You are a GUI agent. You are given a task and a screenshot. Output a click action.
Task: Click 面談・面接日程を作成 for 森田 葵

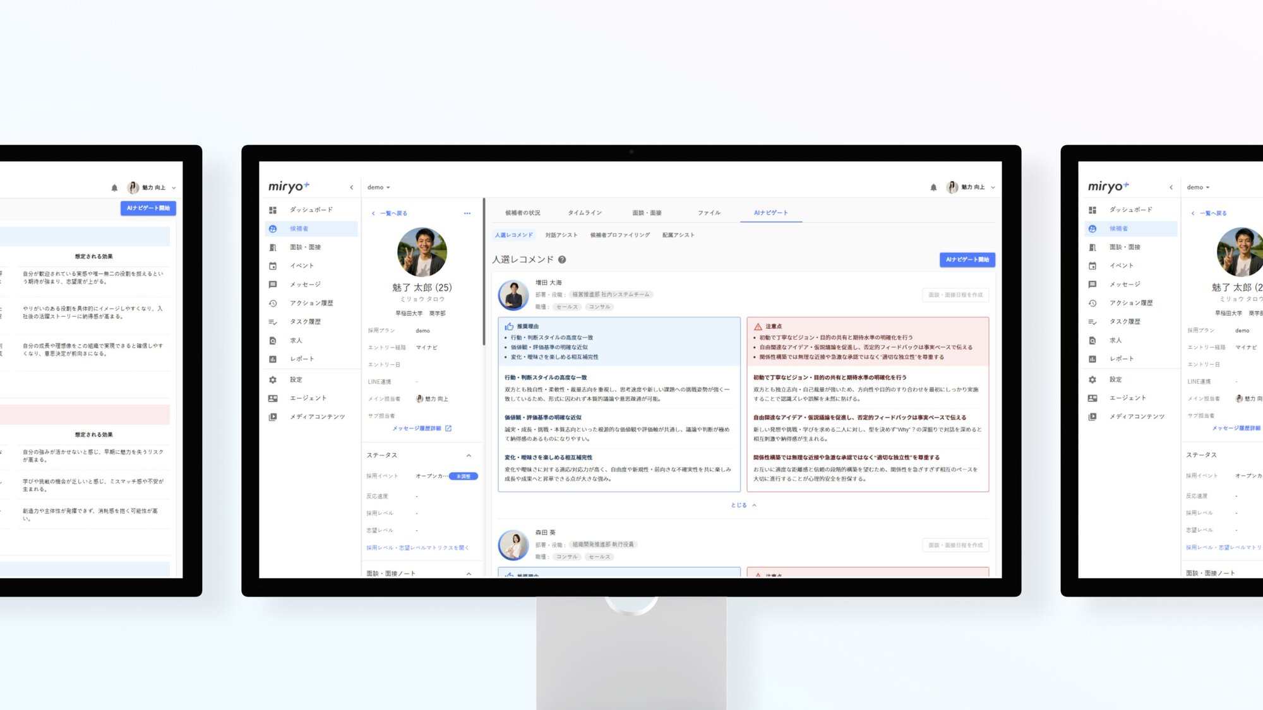(955, 545)
